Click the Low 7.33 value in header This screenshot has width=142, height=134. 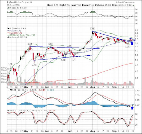pos(76,5)
